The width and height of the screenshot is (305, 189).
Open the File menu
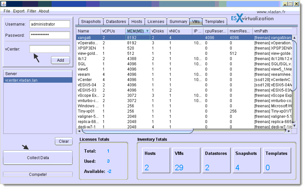(7, 11)
